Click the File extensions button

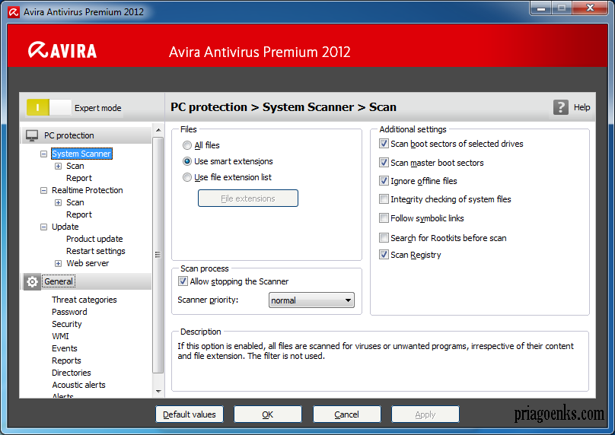point(248,198)
